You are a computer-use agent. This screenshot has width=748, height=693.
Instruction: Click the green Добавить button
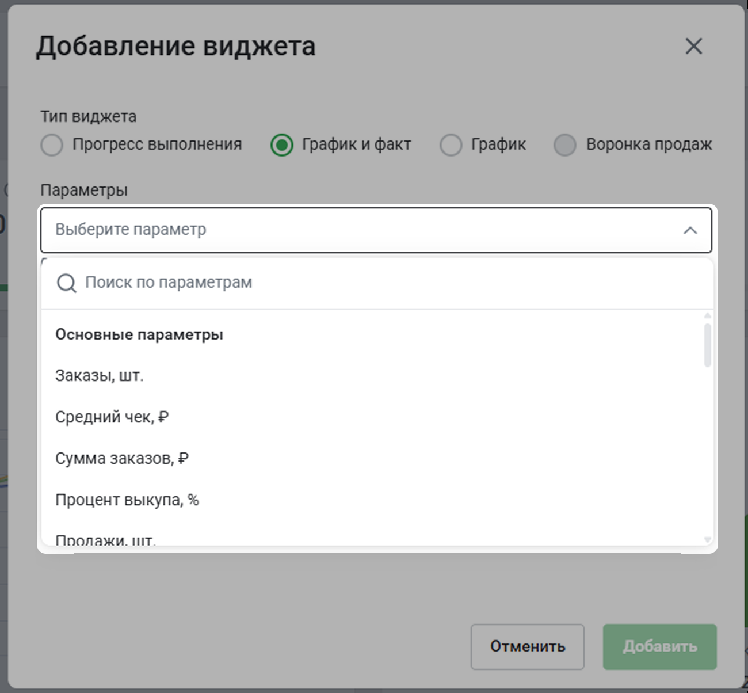pyautogui.click(x=659, y=646)
